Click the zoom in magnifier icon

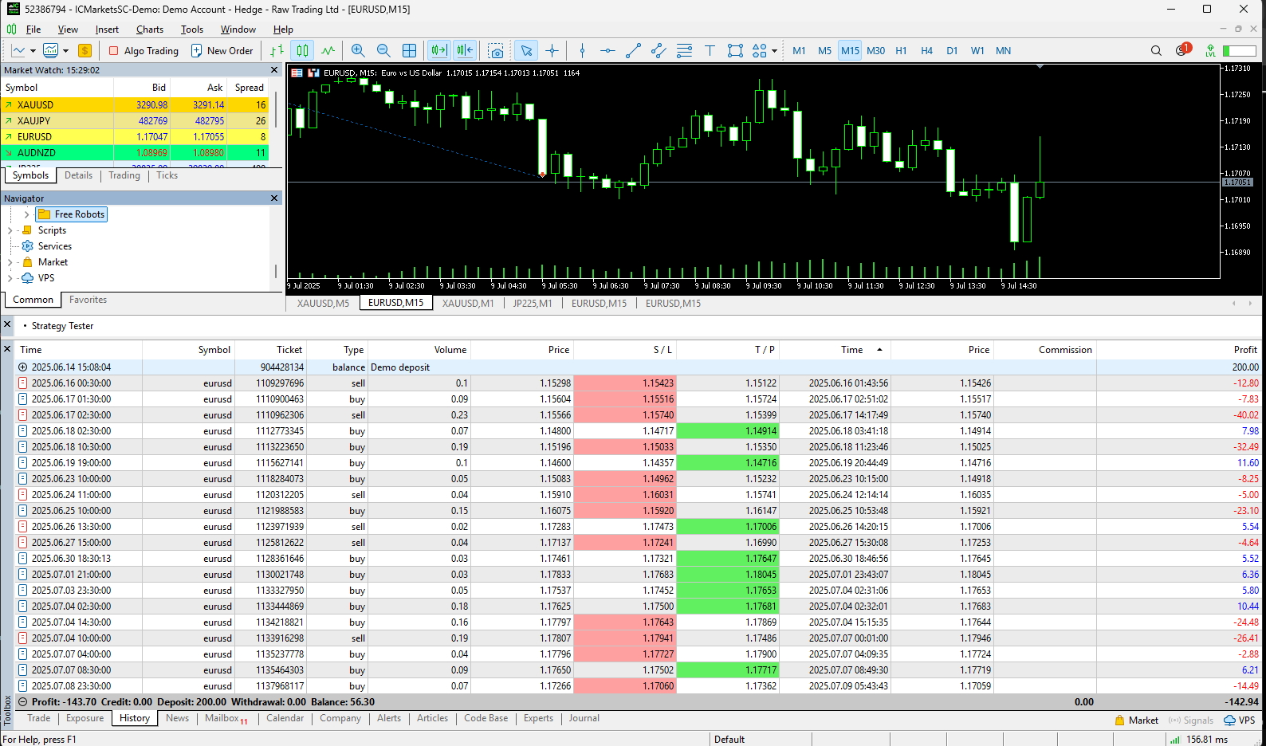[358, 50]
